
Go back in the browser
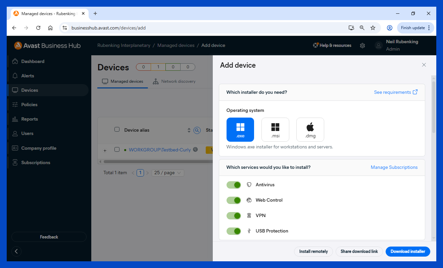point(14,28)
